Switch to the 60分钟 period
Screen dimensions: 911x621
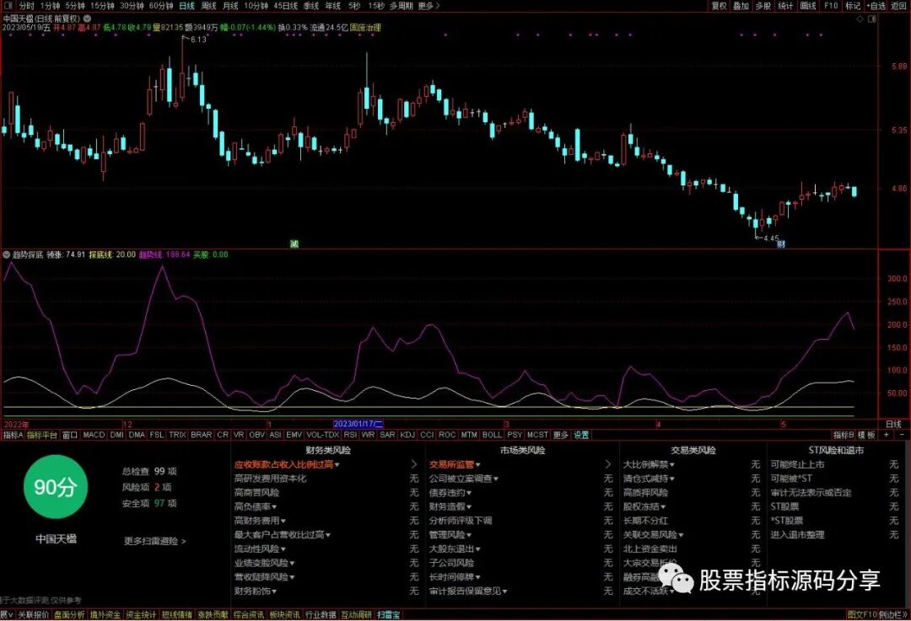point(161,6)
